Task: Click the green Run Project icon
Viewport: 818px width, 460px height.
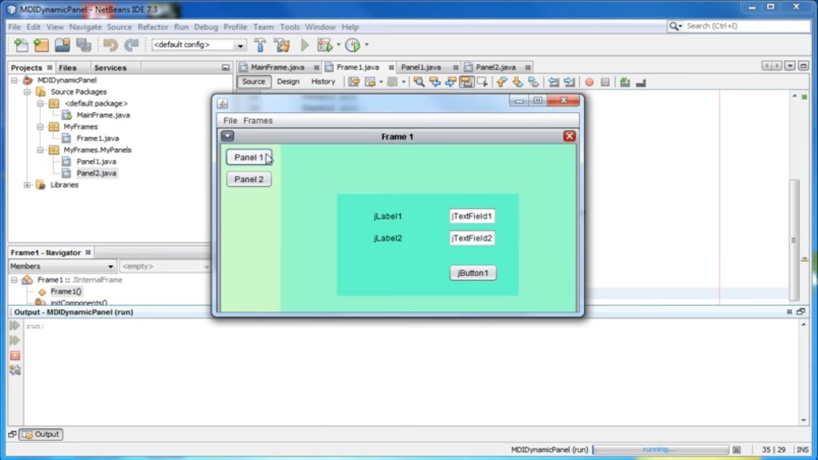Action: point(305,45)
